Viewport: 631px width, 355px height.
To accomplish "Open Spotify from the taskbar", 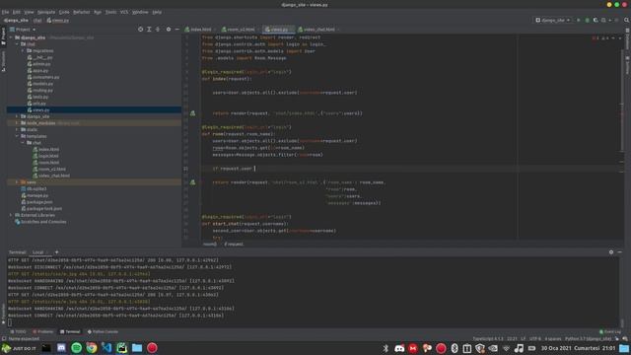I will [x=77, y=348].
